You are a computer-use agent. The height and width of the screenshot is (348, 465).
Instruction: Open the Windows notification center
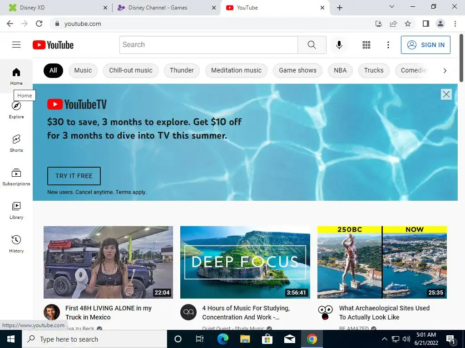(x=450, y=339)
